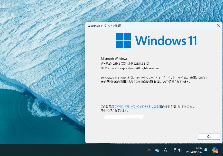Select the Microsoft Corporation copyright line
223x156 pixels.
131,68
